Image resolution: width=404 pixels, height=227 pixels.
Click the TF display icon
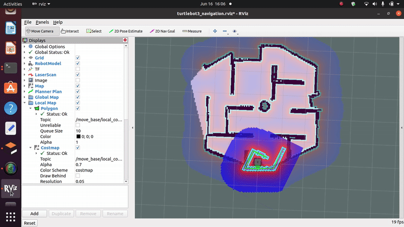pyautogui.click(x=31, y=69)
